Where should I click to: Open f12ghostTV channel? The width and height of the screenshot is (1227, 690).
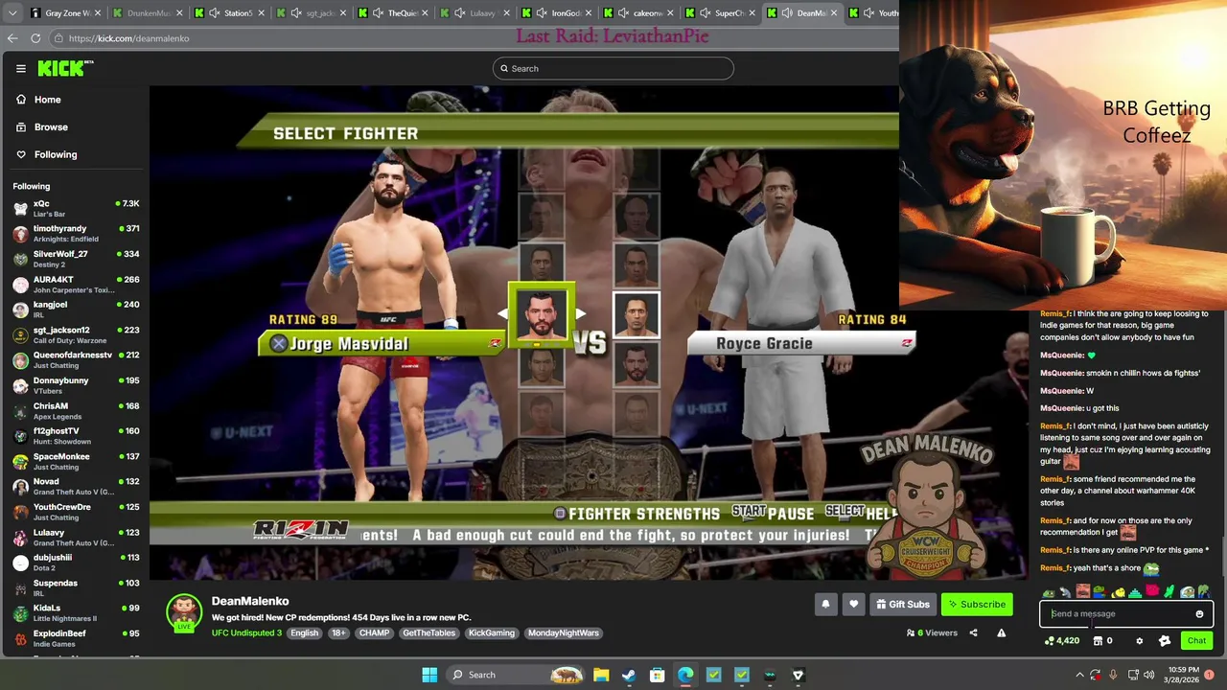click(75, 435)
